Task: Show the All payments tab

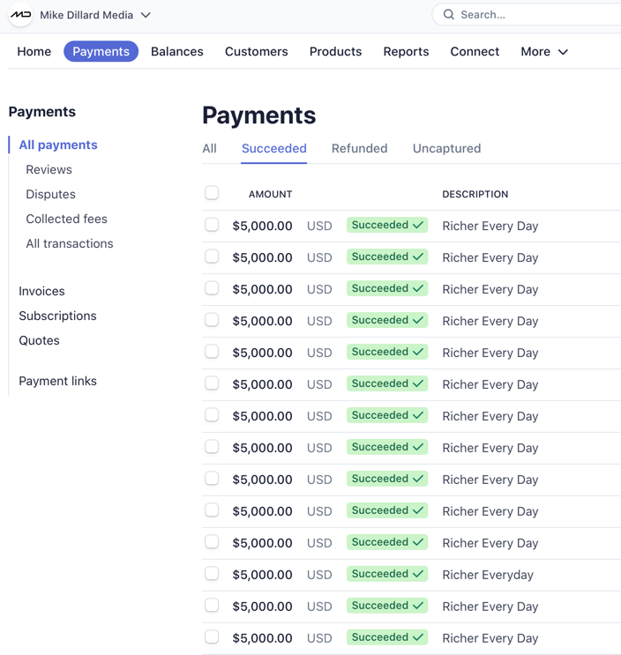Action: [x=209, y=148]
